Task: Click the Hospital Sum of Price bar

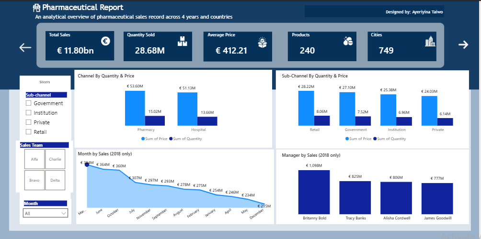Action: point(187,109)
